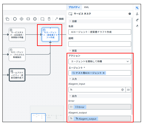Open the wrench properties sidebar icon
Screen dimensions: 144x126
click(137, 8)
